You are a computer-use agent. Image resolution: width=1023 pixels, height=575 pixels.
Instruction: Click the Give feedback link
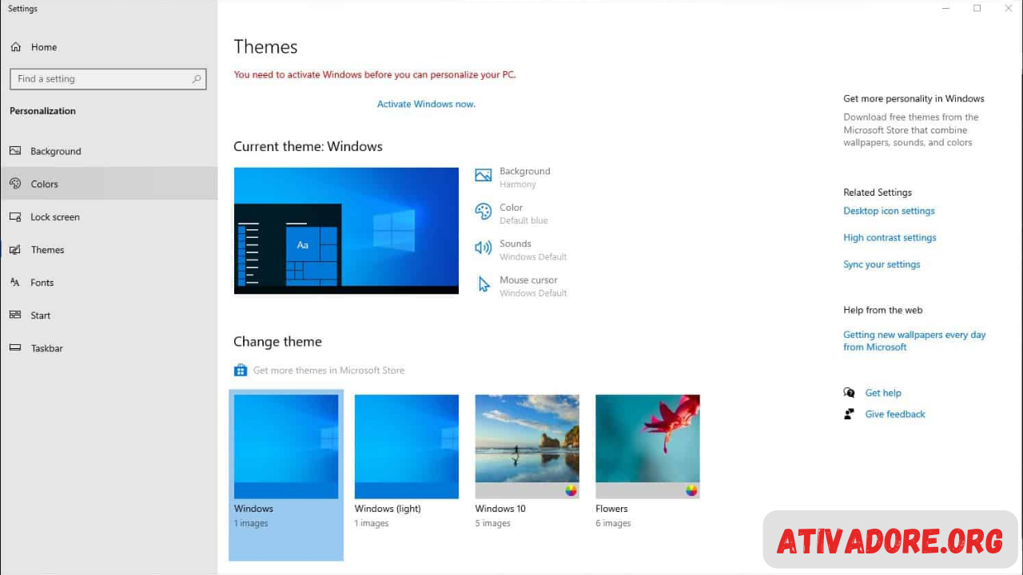[895, 414]
